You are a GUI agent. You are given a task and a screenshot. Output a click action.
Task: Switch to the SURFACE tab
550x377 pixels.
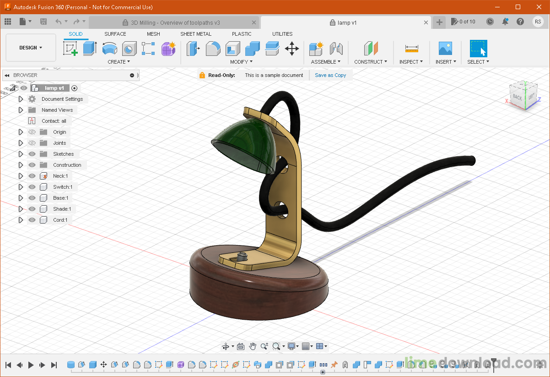115,34
